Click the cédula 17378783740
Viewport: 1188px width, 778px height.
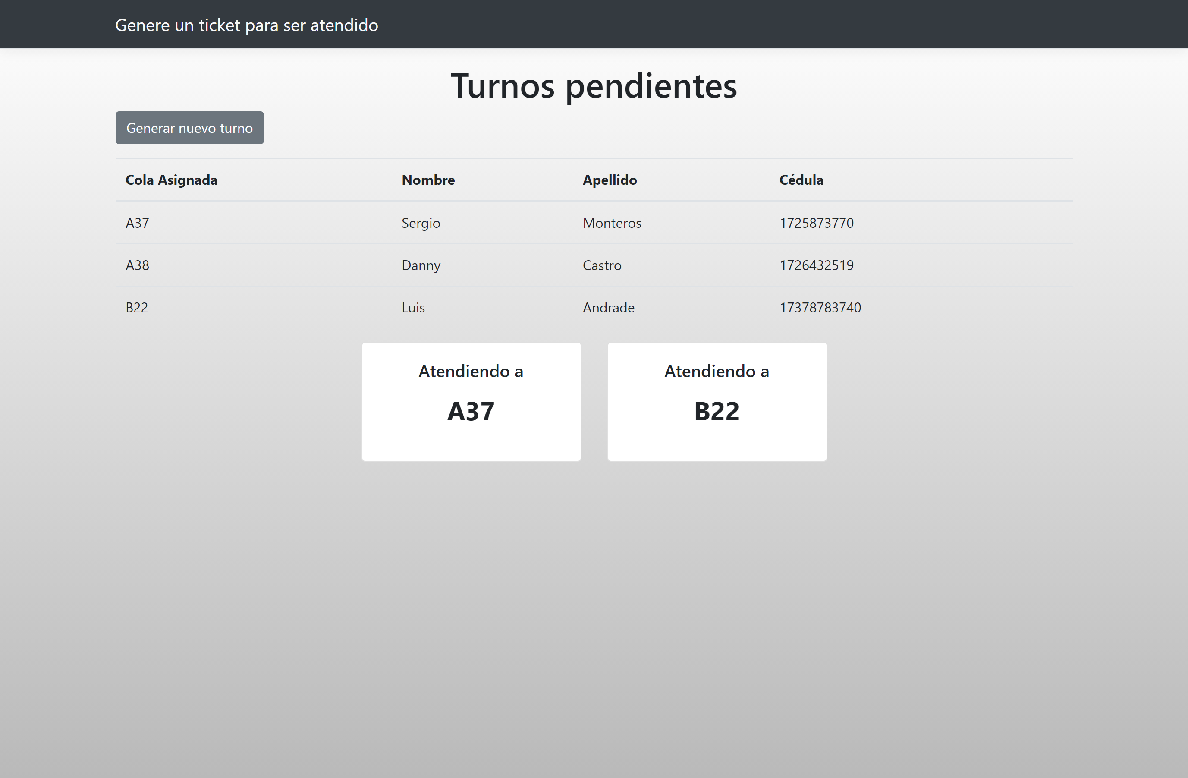[x=820, y=308]
